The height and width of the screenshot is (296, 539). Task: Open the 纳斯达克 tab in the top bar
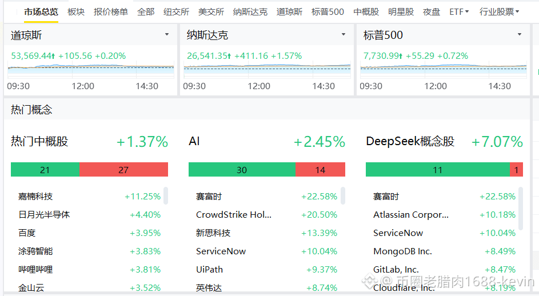click(250, 12)
